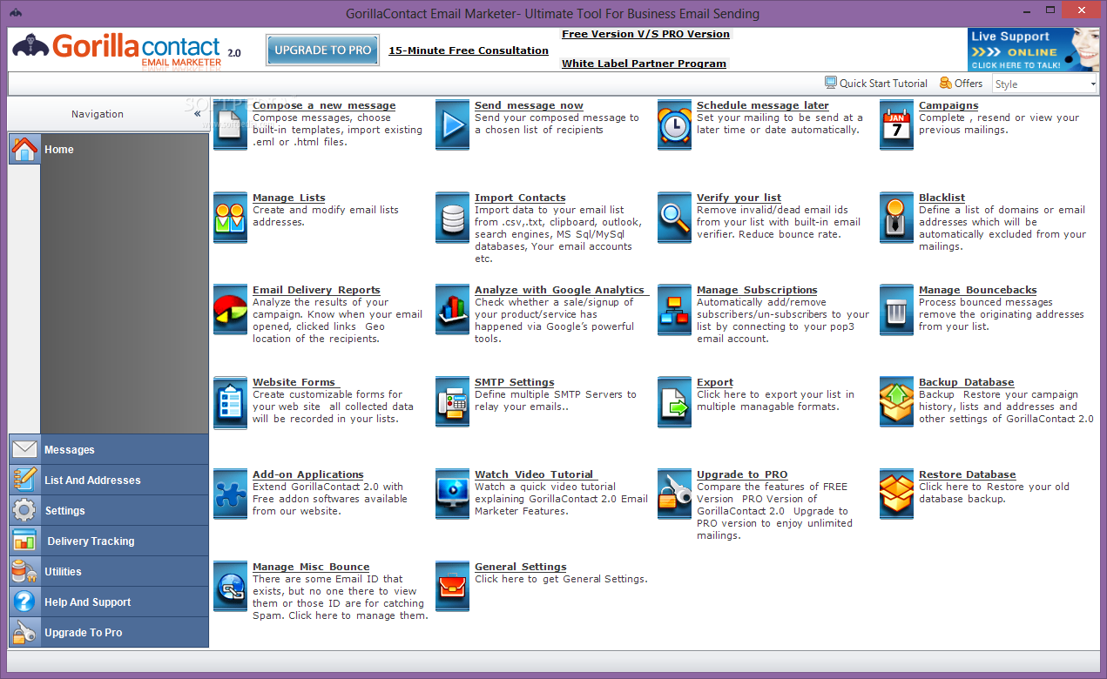Collapse the Navigation panel with the chevron
Viewport: 1107px width, 679px height.
point(198,114)
